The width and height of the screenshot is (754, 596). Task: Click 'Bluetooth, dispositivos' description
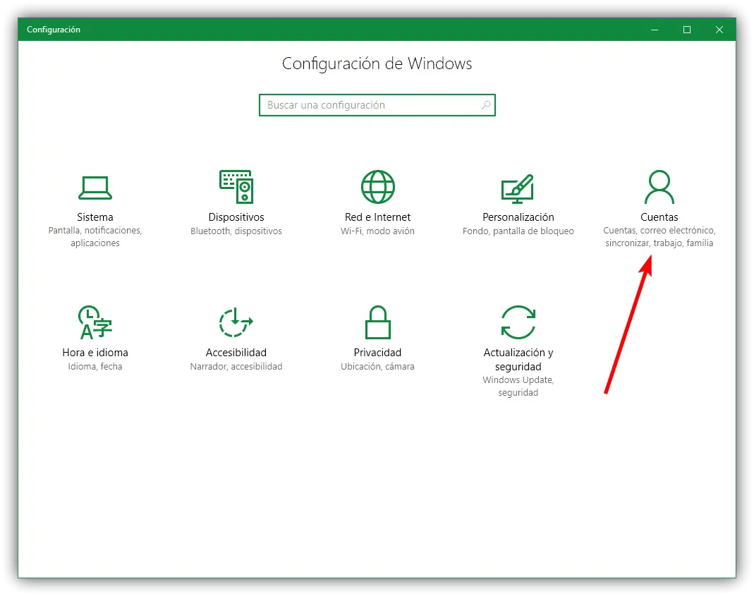point(236,231)
